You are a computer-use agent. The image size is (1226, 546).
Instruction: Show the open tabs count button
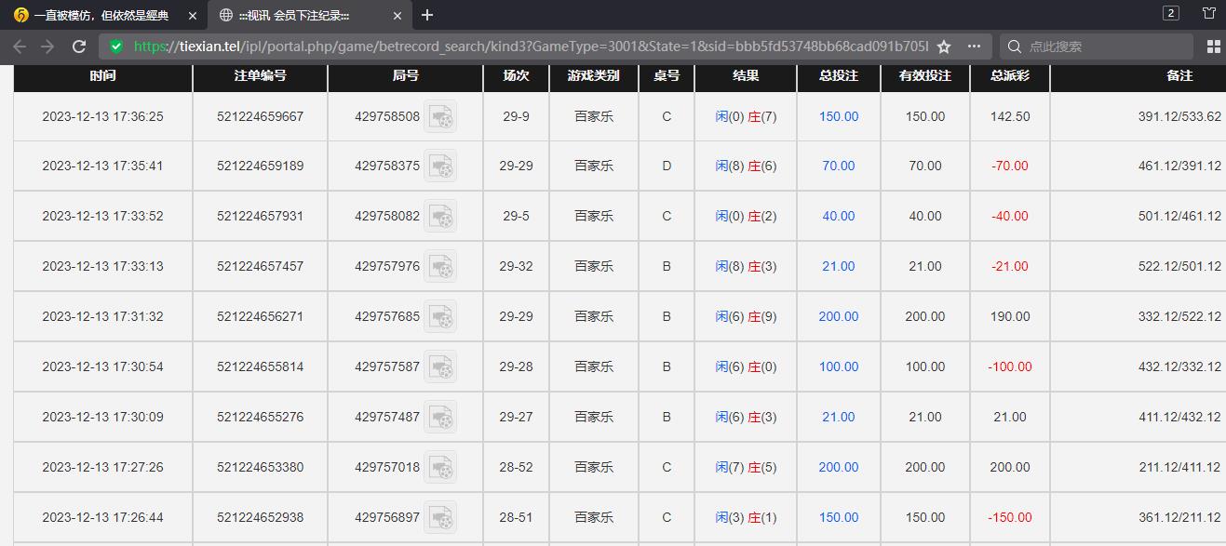point(1171,13)
